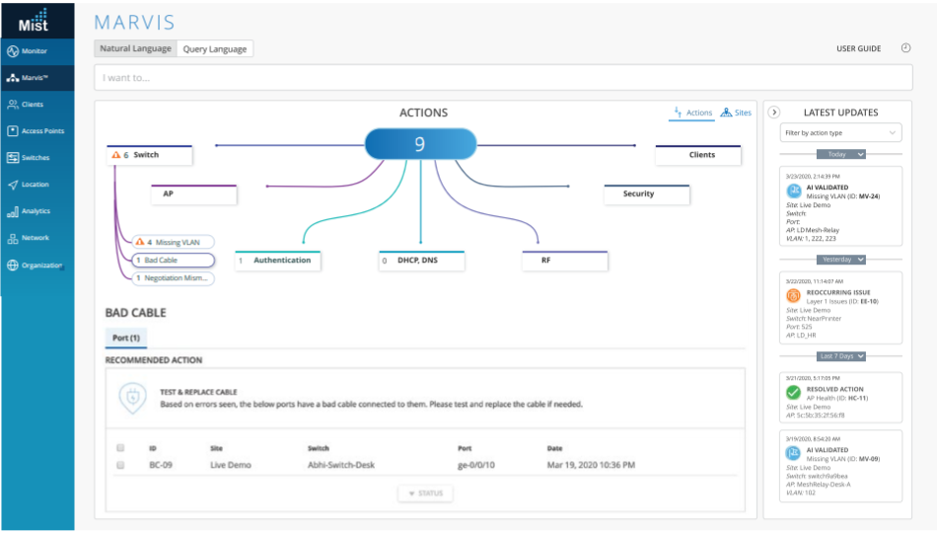Viewport: 937px width, 533px height.
Task: Select the RF actions category
Action: click(565, 261)
